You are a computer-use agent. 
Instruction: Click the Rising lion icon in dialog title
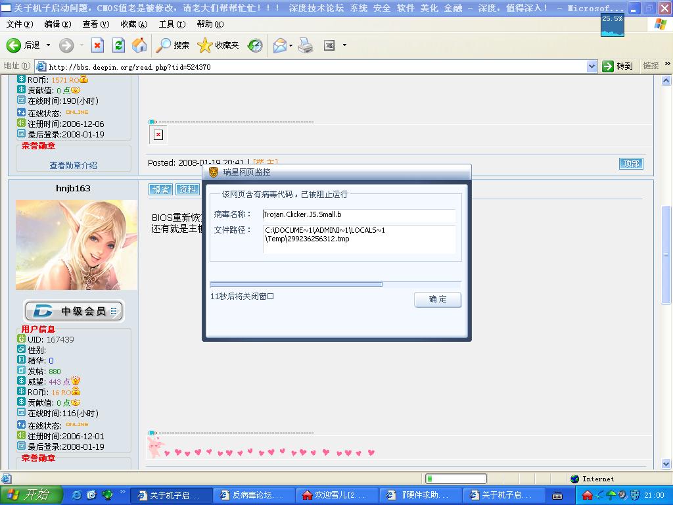pyautogui.click(x=214, y=172)
